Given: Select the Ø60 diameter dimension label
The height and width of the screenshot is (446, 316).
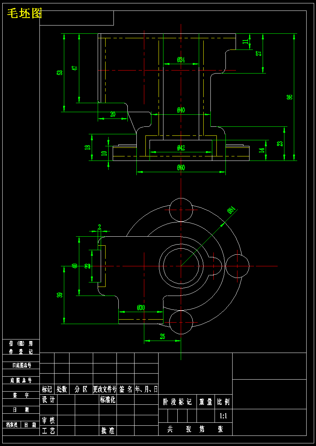Looking at the screenshot, I should pyautogui.click(x=181, y=168).
